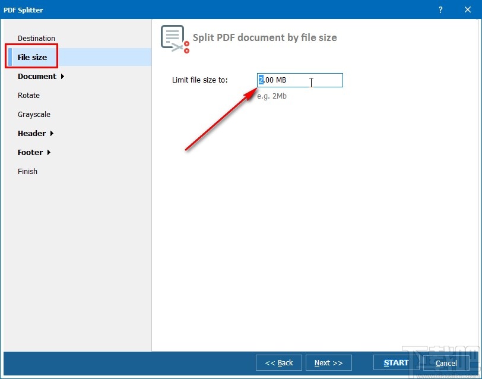Click the 'Split PDF document by file size' heading
This screenshot has width=482, height=379.
[x=265, y=37]
